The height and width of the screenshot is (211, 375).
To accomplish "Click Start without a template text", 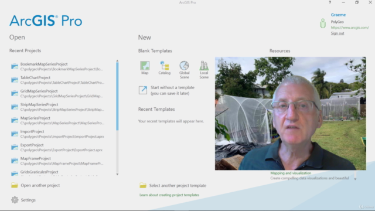I will point(172,90).
